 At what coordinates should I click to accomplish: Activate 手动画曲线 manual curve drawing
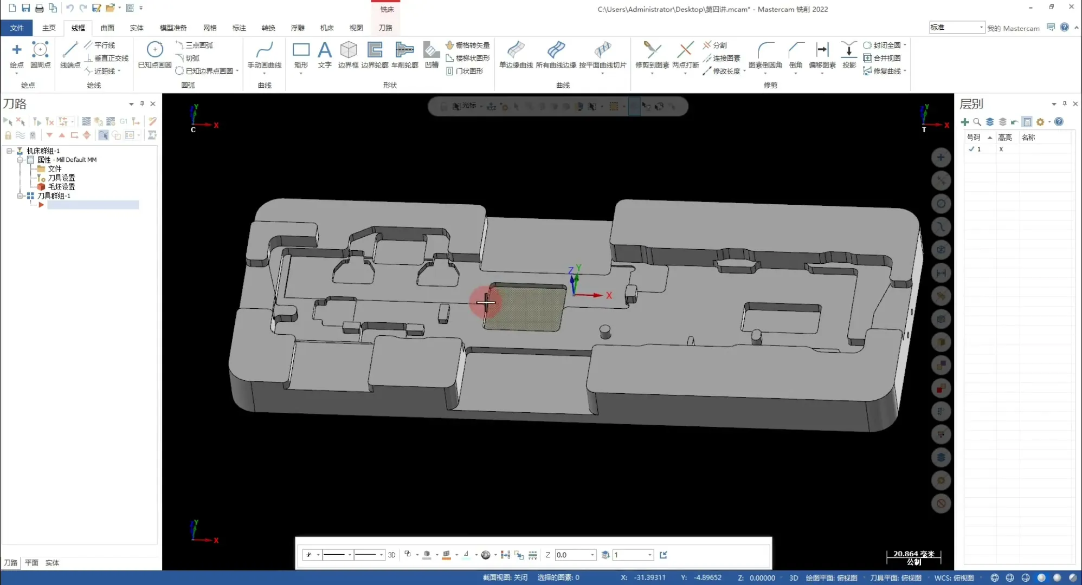click(264, 54)
